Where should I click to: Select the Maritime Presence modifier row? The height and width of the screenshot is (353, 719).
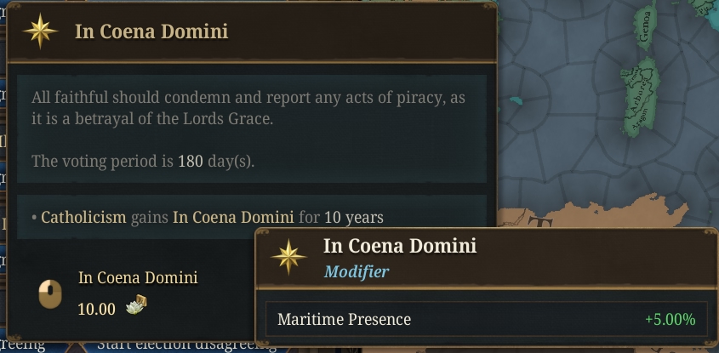486,319
